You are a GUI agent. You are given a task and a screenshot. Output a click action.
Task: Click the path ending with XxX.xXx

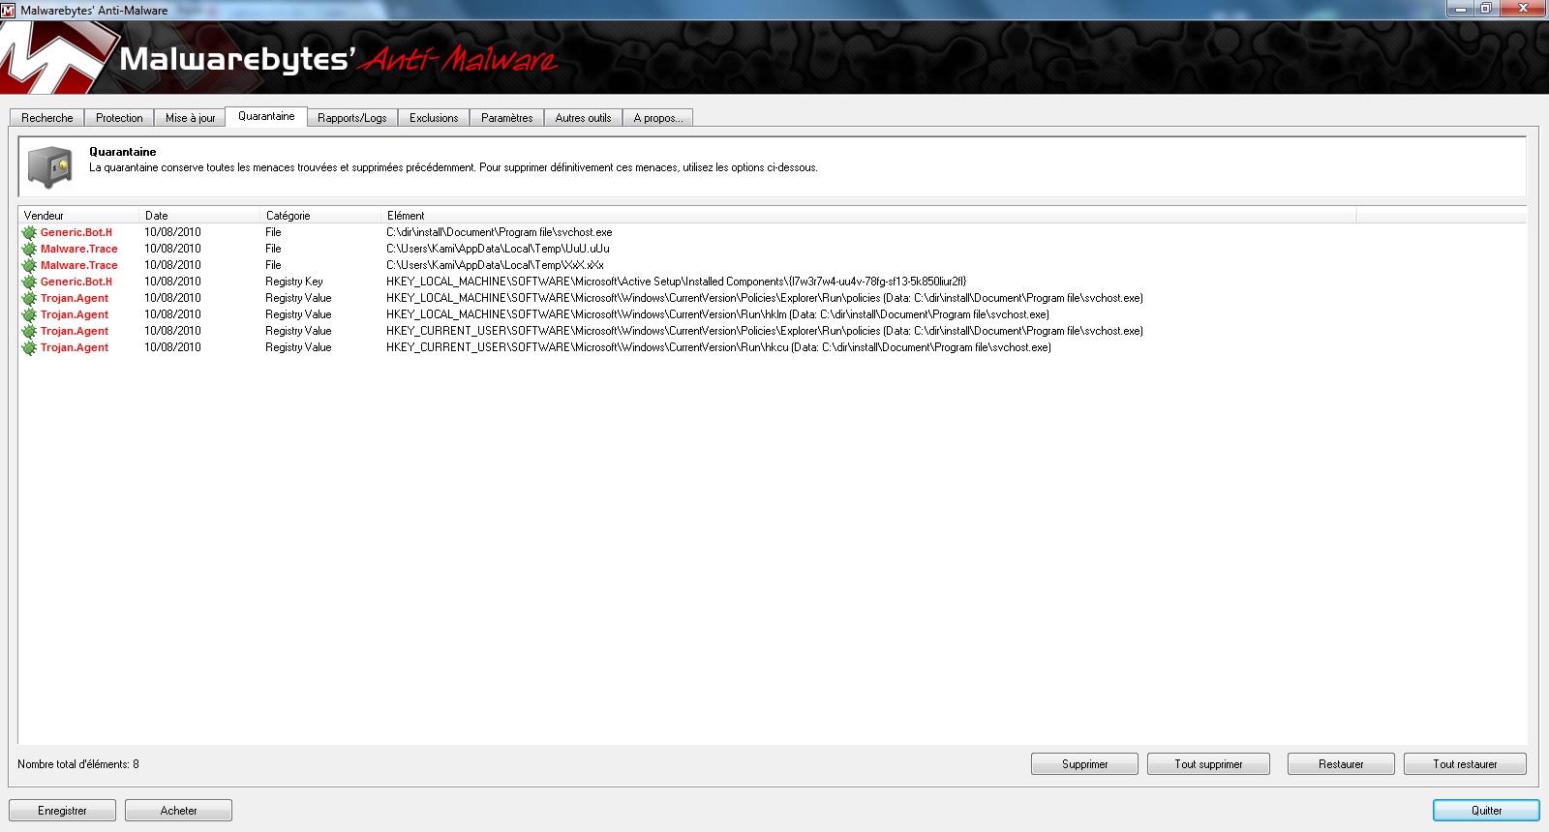495,265
